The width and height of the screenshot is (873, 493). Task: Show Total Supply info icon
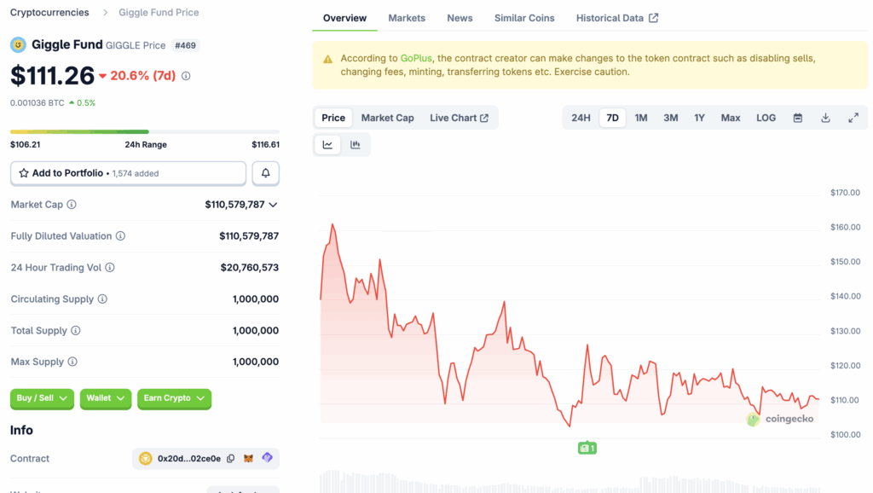coord(76,330)
